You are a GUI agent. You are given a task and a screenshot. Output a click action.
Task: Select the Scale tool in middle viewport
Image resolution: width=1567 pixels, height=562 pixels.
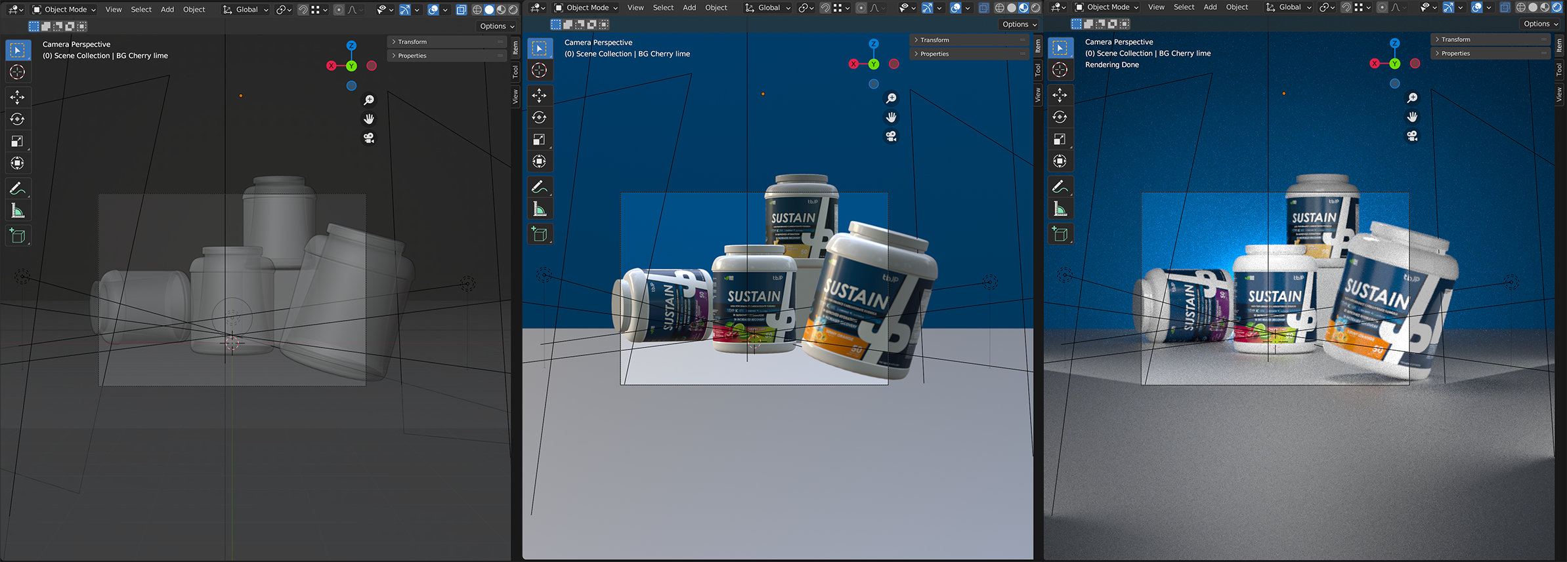pyautogui.click(x=540, y=140)
